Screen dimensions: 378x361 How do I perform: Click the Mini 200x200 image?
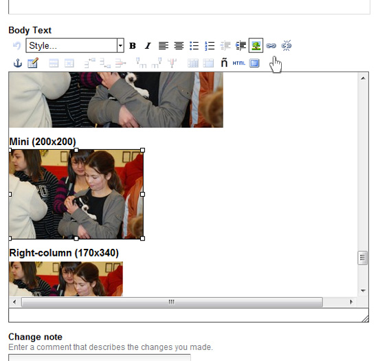[x=76, y=195]
